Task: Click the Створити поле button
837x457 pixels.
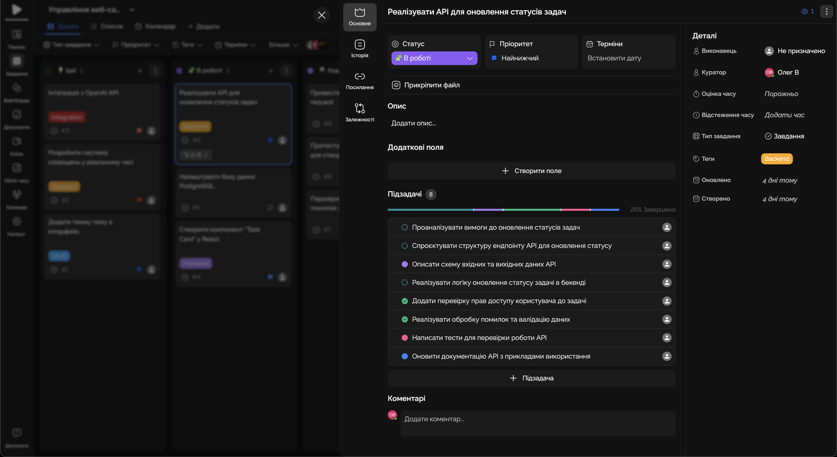Action: pyautogui.click(x=531, y=171)
